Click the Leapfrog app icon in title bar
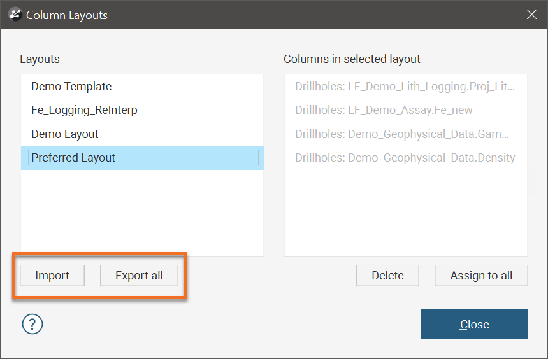548x359 pixels. 15,15
